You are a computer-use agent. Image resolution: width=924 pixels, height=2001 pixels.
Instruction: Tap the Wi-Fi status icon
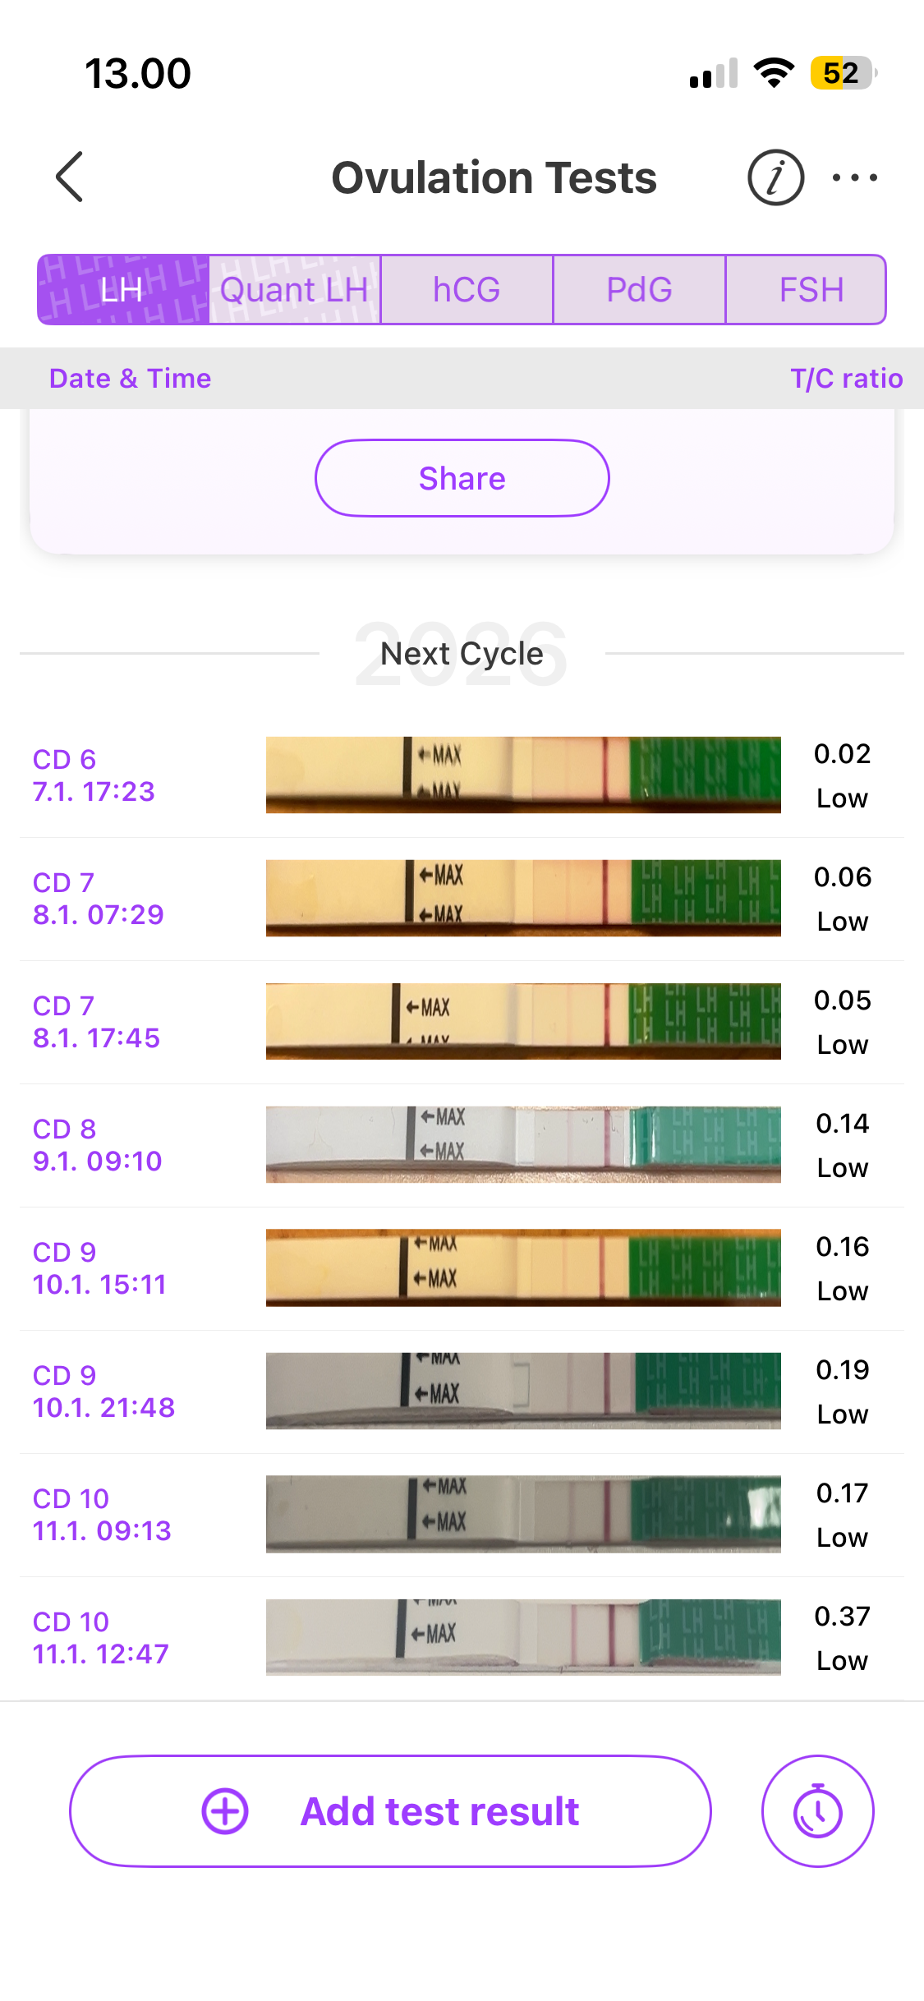click(x=774, y=73)
